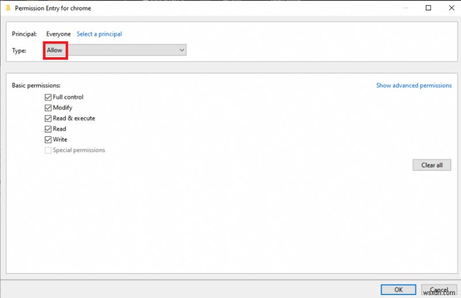The image size is (461, 298).
Task: Maximize the Permission Entry window
Action: pyautogui.click(x=428, y=8)
